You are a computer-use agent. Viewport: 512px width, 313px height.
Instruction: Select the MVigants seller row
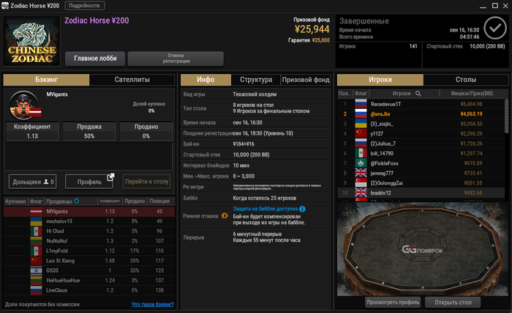point(89,211)
